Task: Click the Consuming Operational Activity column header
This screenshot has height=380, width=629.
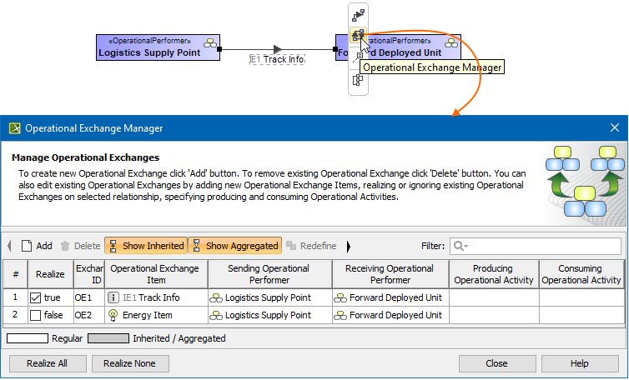Action: click(581, 274)
